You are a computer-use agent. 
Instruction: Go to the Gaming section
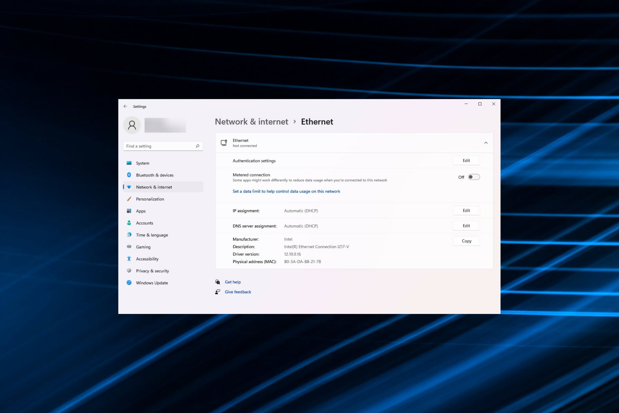pos(143,247)
